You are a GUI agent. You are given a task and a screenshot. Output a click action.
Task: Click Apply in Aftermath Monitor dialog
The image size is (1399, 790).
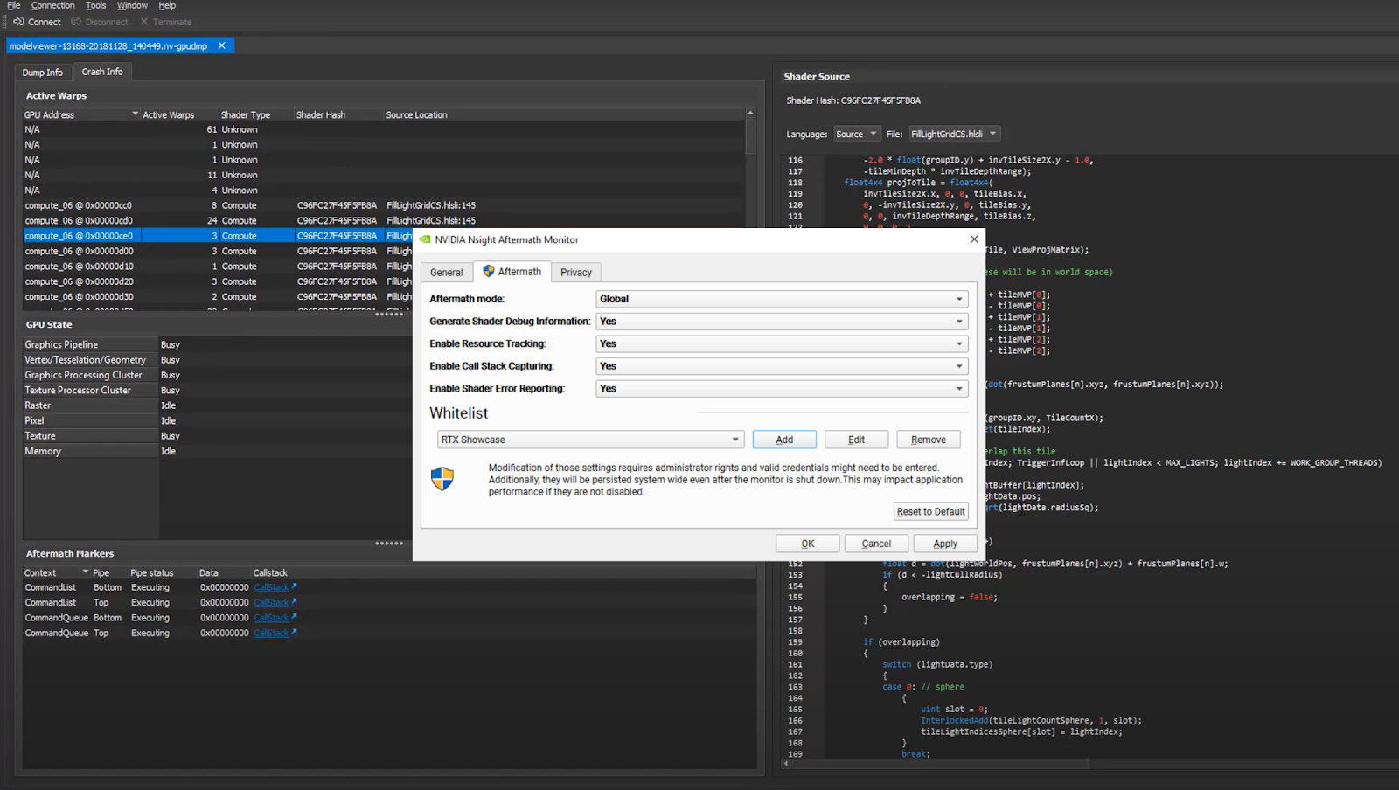(944, 544)
